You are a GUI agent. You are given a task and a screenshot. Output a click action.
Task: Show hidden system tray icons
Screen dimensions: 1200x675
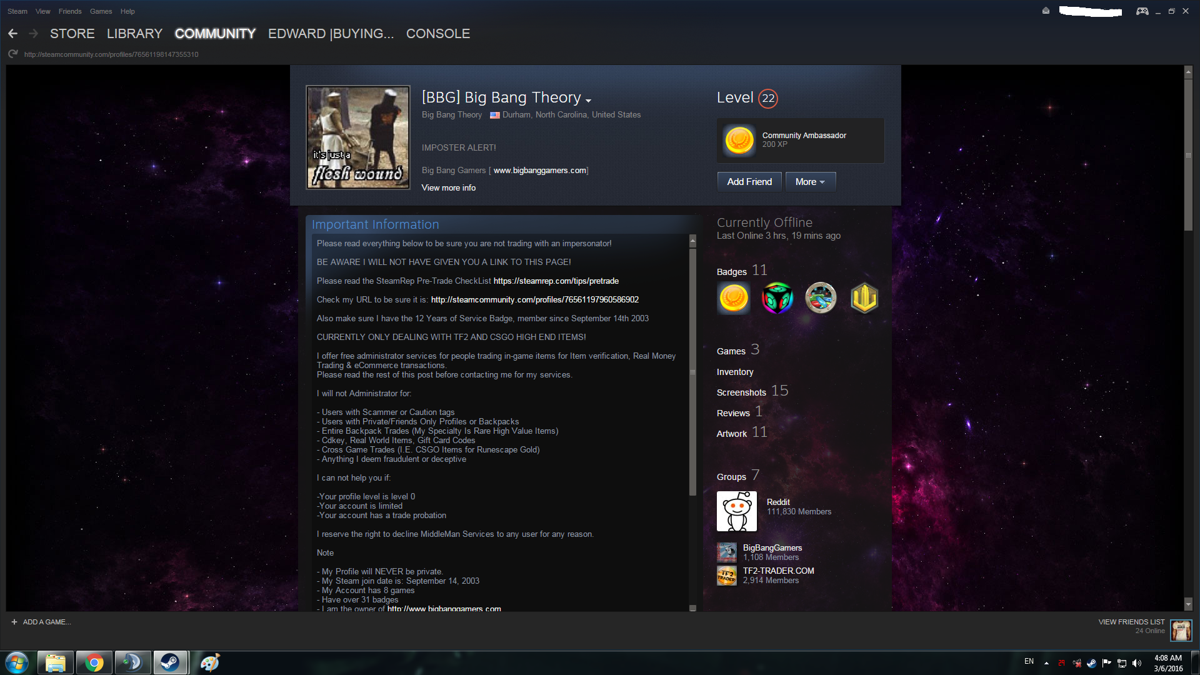pos(1046,662)
